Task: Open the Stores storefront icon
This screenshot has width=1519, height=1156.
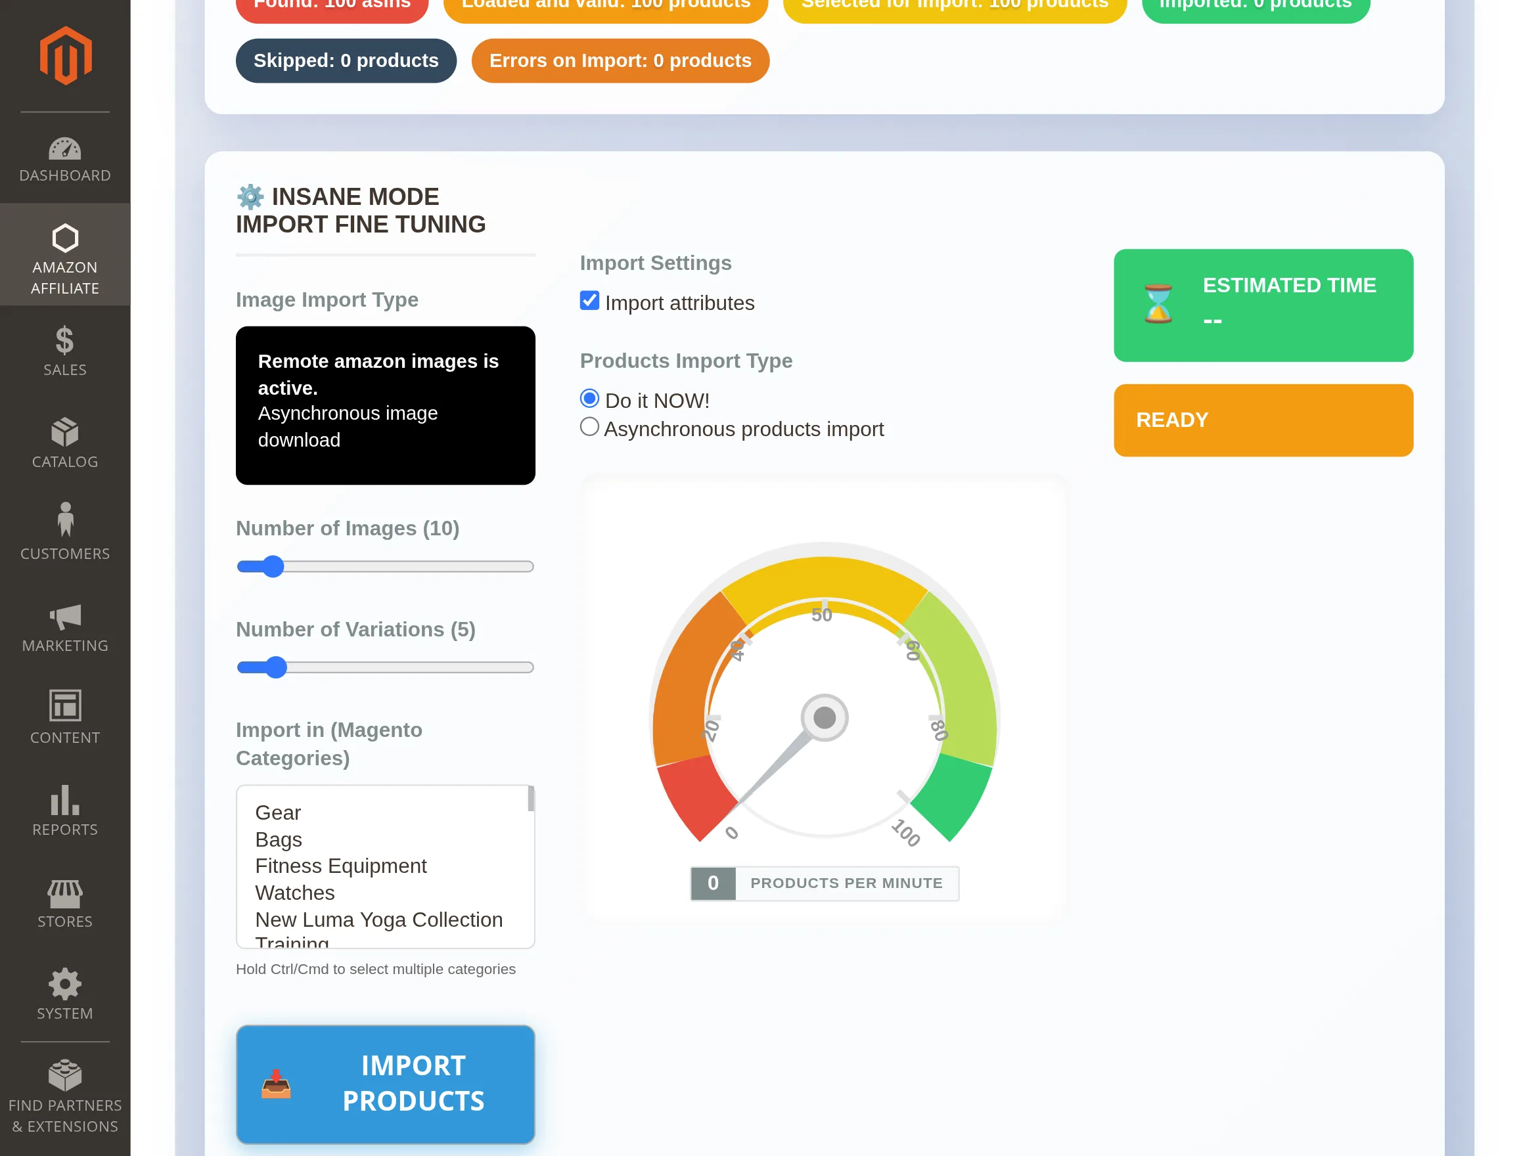Action: click(64, 893)
